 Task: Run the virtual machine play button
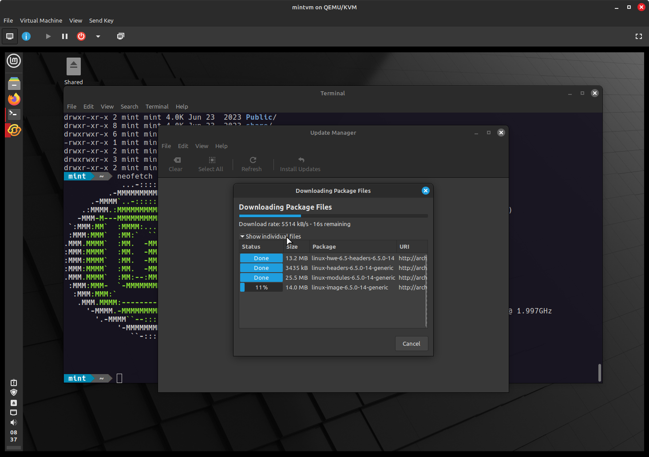point(48,36)
